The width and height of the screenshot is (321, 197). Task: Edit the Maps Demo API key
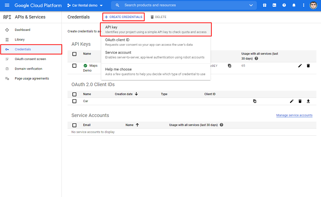(300, 66)
